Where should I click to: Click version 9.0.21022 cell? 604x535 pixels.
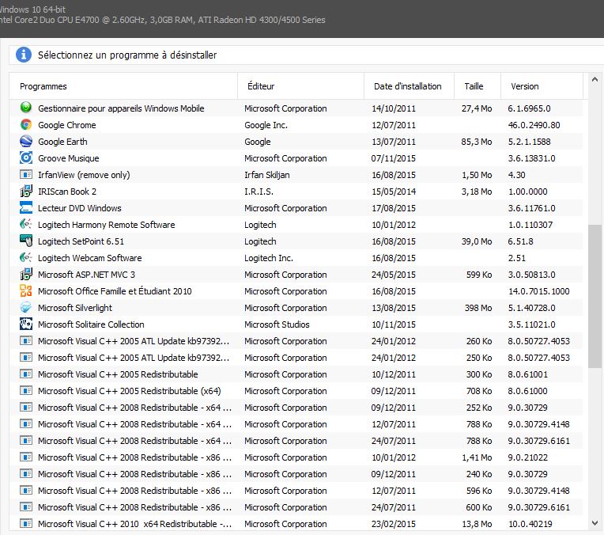coord(527,457)
